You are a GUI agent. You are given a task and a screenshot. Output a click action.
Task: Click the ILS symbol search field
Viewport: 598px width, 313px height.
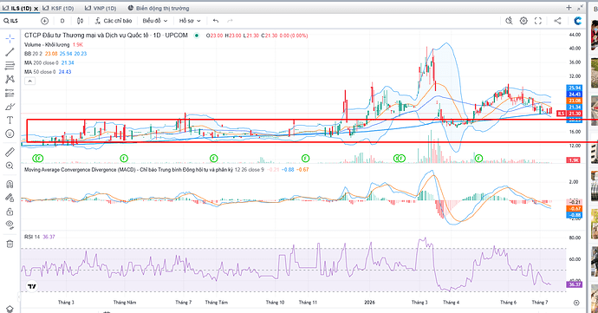click(x=21, y=21)
